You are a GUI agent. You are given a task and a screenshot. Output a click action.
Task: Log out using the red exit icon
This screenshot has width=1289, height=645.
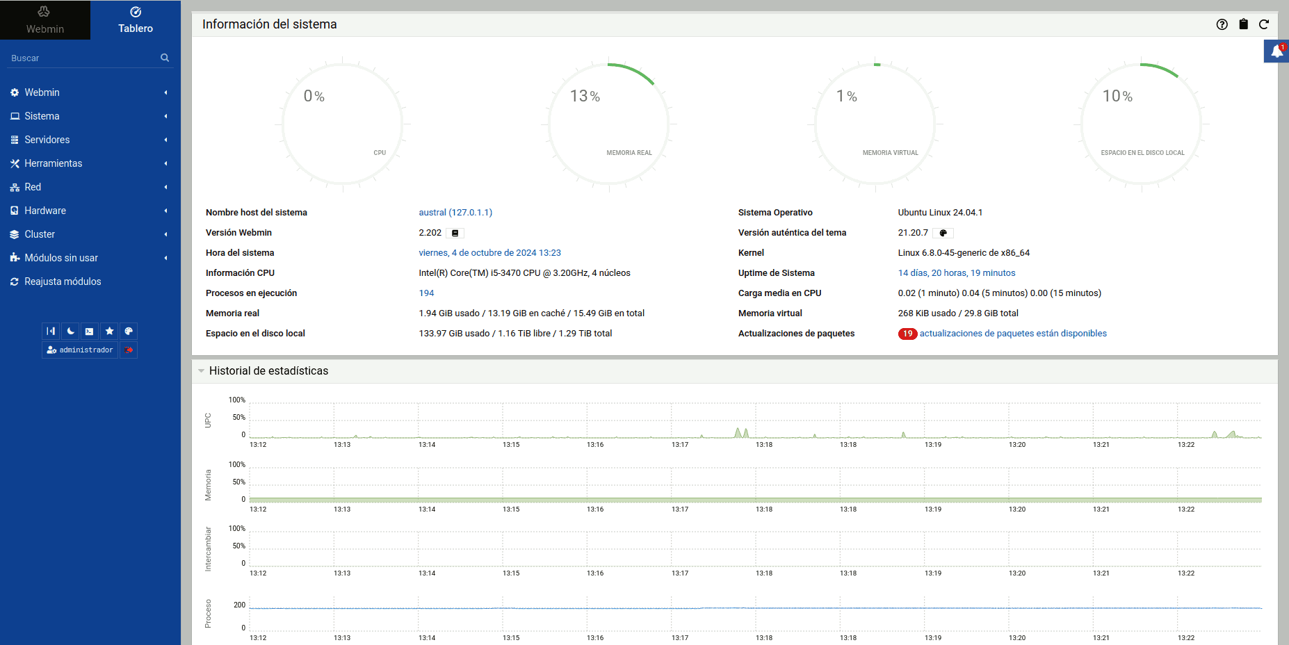click(x=129, y=350)
